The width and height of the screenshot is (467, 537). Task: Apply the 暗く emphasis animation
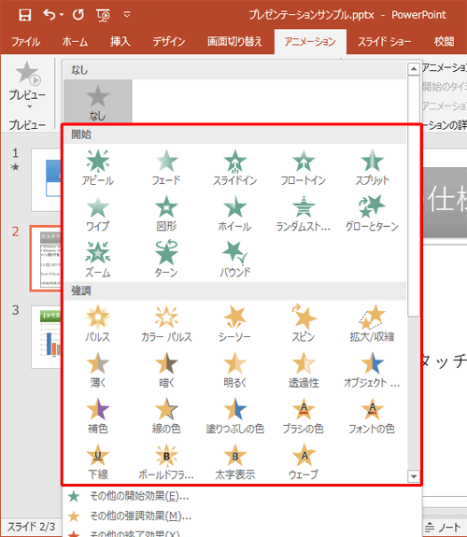click(x=166, y=370)
